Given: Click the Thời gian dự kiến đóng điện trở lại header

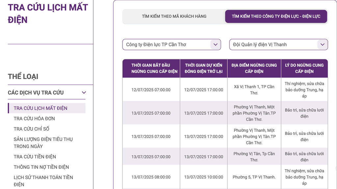Looking at the screenshot, I should (x=203, y=68).
